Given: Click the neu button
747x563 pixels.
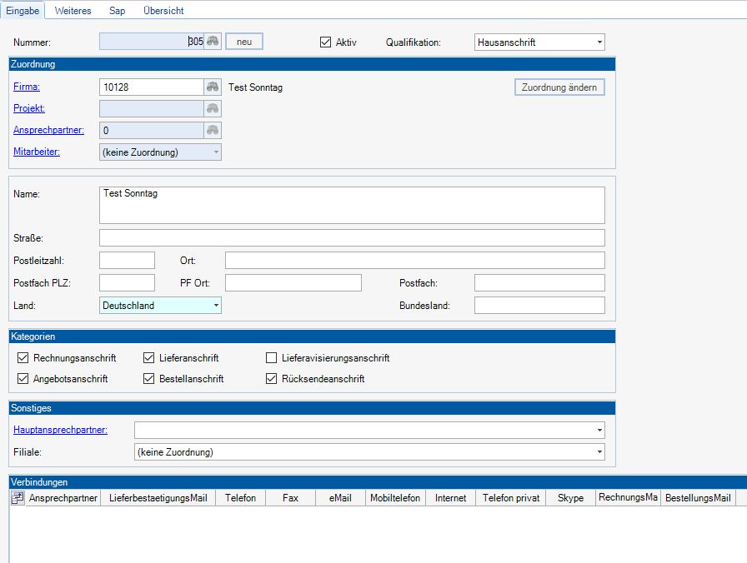Looking at the screenshot, I should 244,42.
